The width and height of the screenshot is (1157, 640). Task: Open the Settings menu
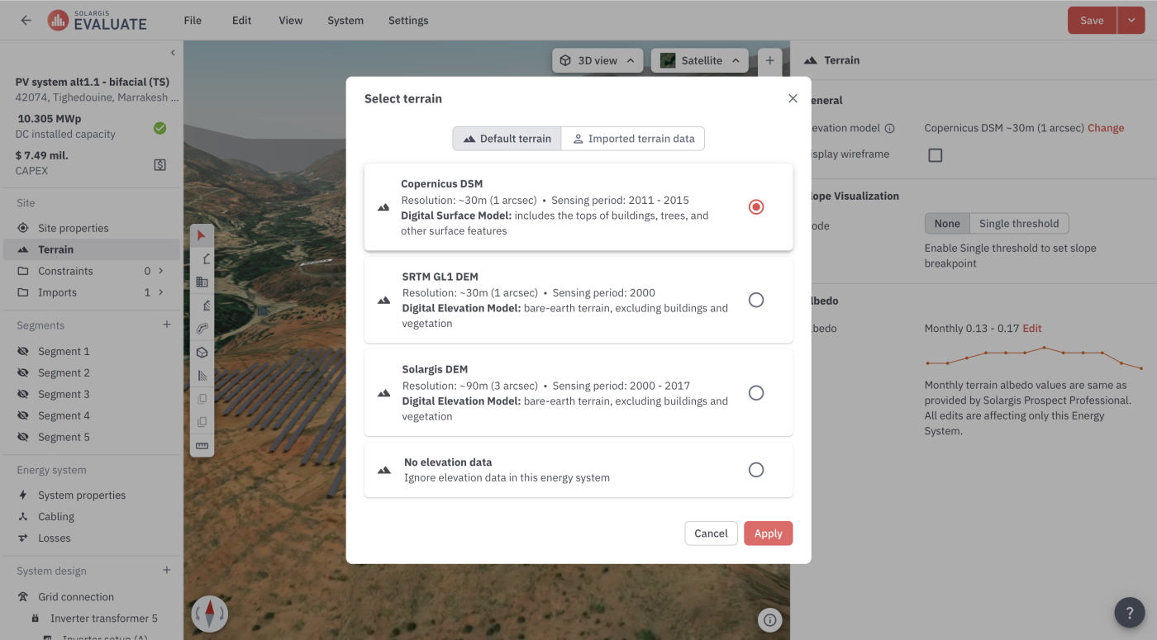pos(408,21)
